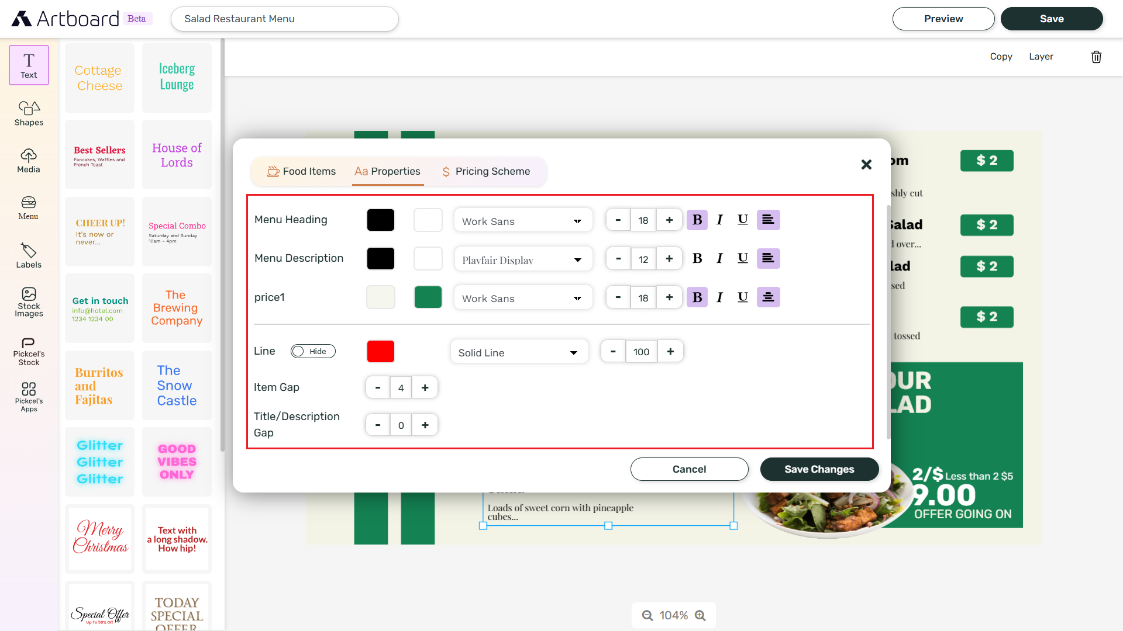Click the Save Changes button
Viewport: 1123px width, 631px height.
pos(819,469)
